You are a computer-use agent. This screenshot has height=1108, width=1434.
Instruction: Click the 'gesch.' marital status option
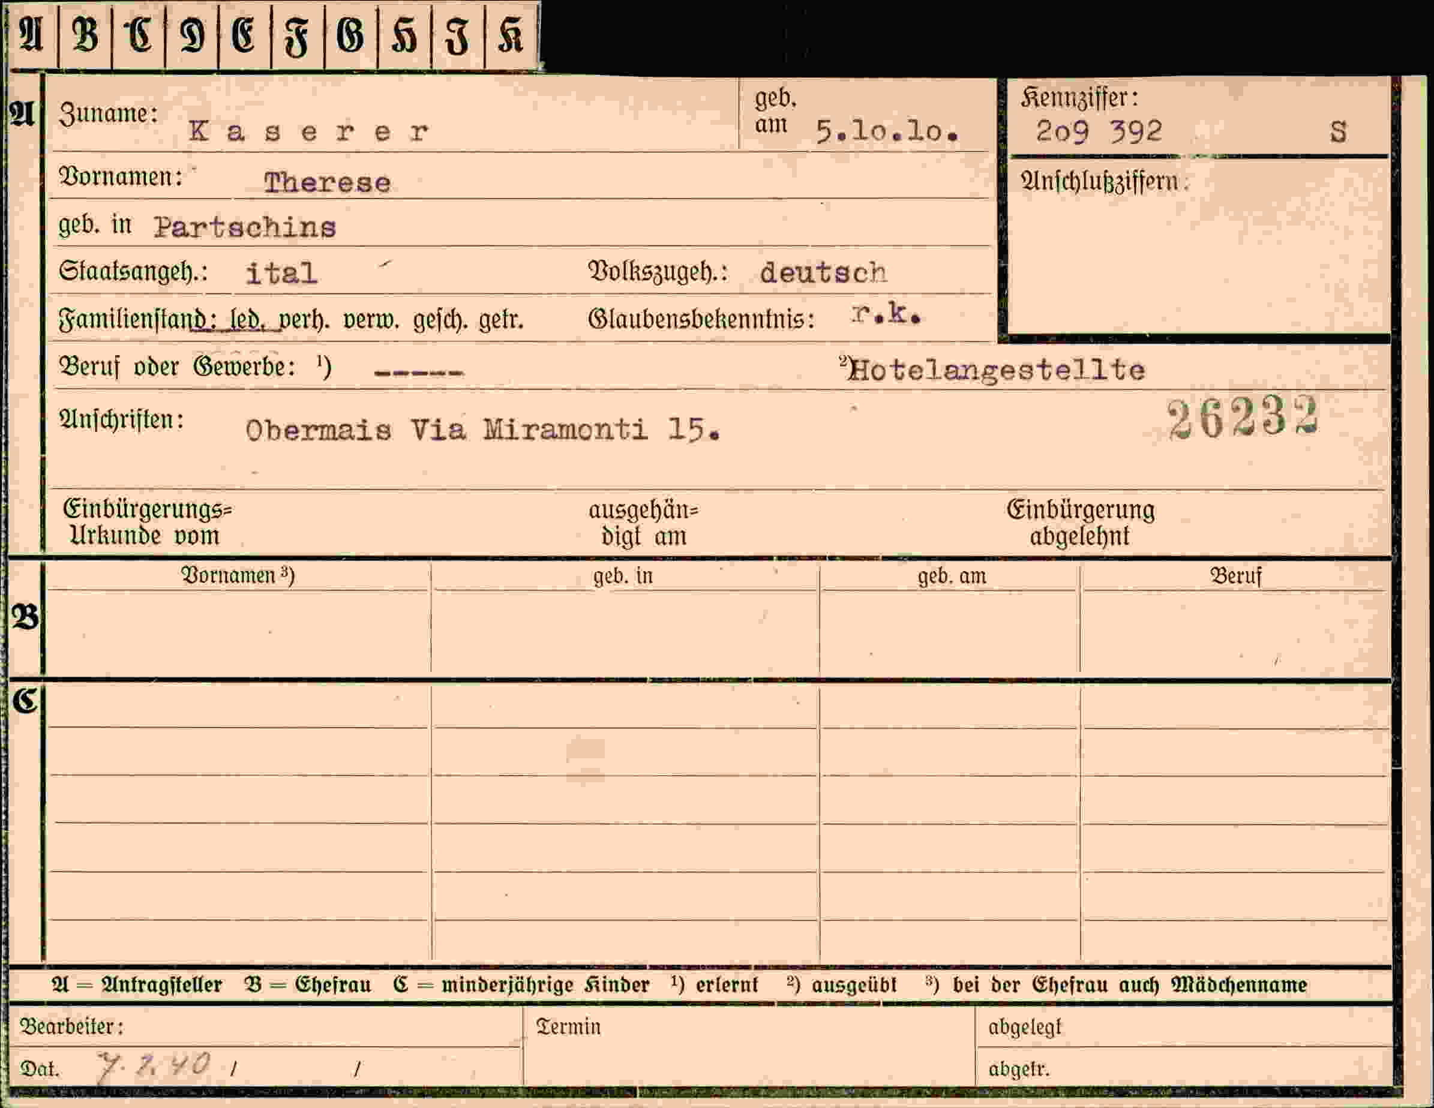click(x=439, y=320)
